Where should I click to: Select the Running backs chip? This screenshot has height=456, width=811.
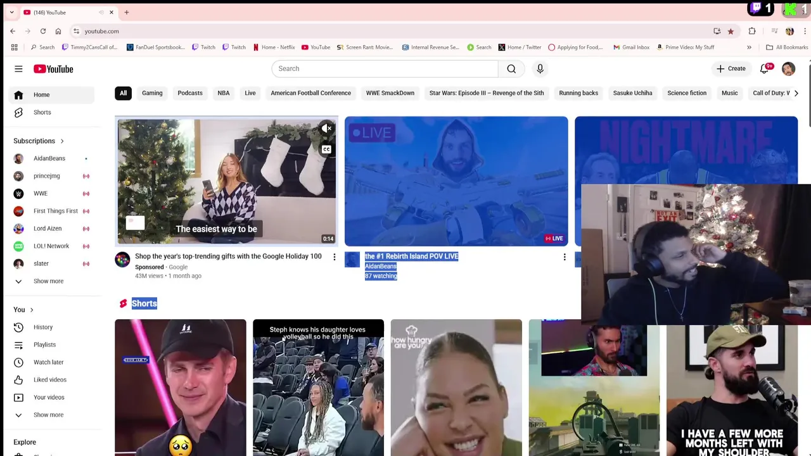(x=578, y=93)
